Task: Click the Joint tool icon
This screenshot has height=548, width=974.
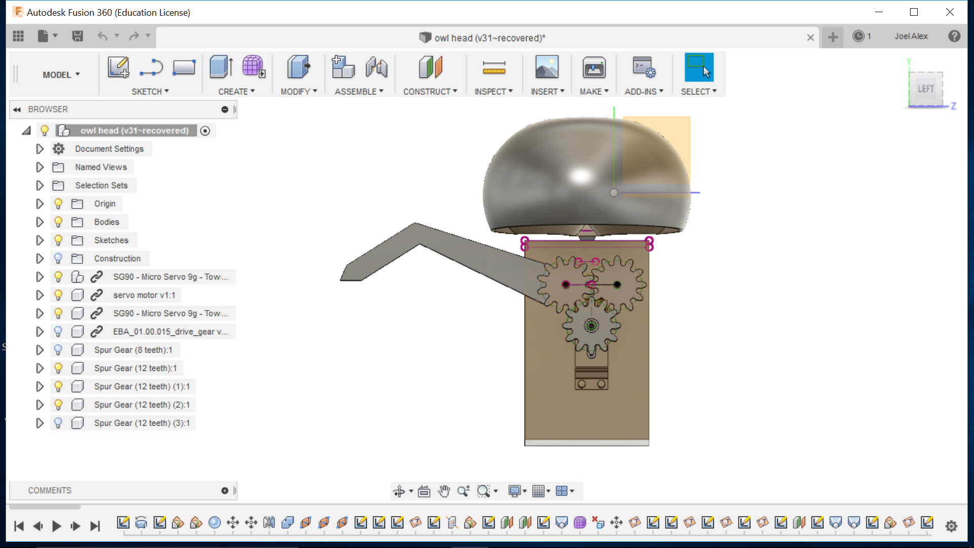Action: [376, 67]
